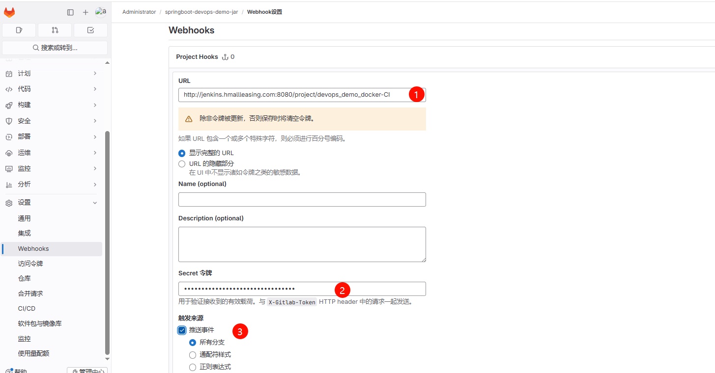Open the CI/CD settings menu item

click(x=27, y=308)
